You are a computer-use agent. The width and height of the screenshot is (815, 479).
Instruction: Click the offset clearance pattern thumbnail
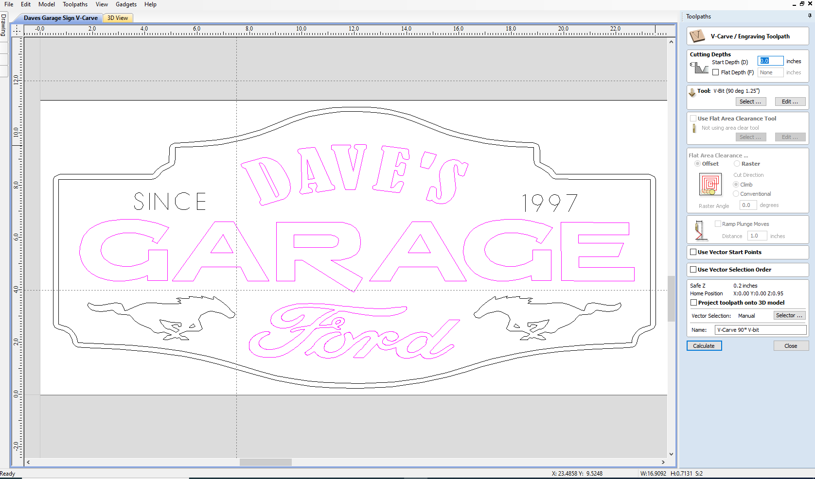[x=710, y=184]
